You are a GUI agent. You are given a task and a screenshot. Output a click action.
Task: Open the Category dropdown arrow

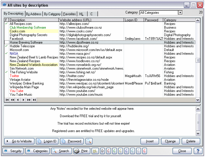click(x=180, y=13)
